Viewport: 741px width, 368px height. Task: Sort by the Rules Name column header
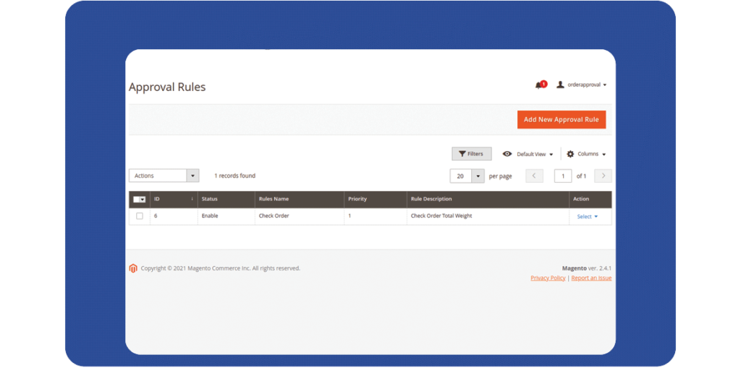coord(274,199)
